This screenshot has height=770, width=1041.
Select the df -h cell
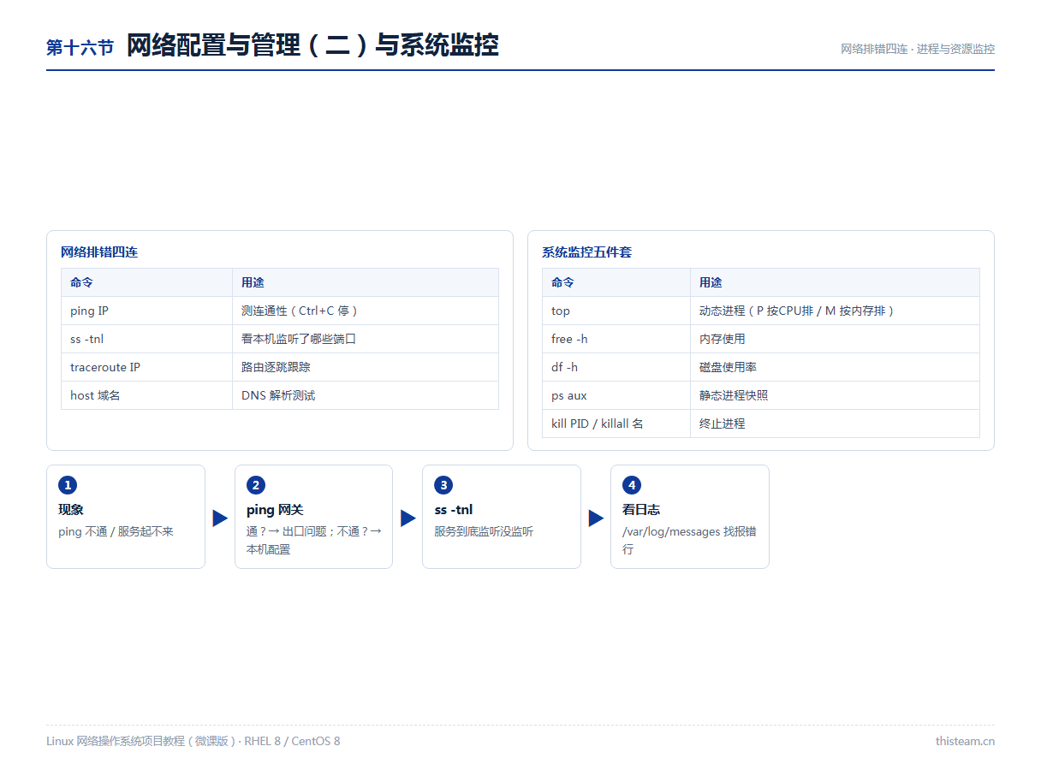[616, 367]
